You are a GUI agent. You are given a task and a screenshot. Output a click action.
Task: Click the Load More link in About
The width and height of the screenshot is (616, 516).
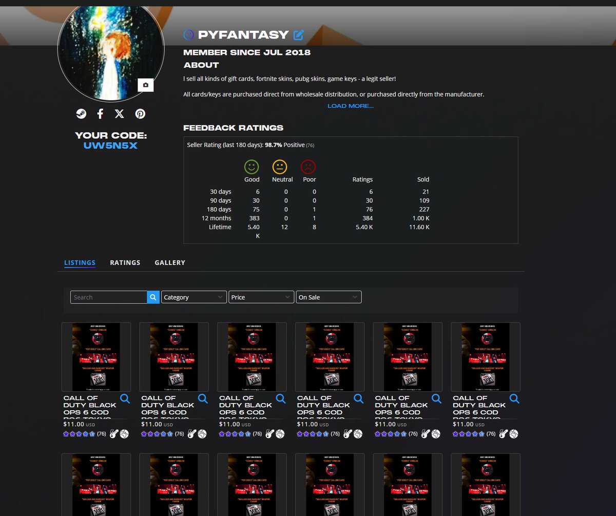click(351, 106)
